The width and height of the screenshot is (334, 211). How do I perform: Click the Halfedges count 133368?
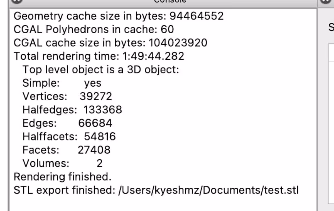click(103, 110)
